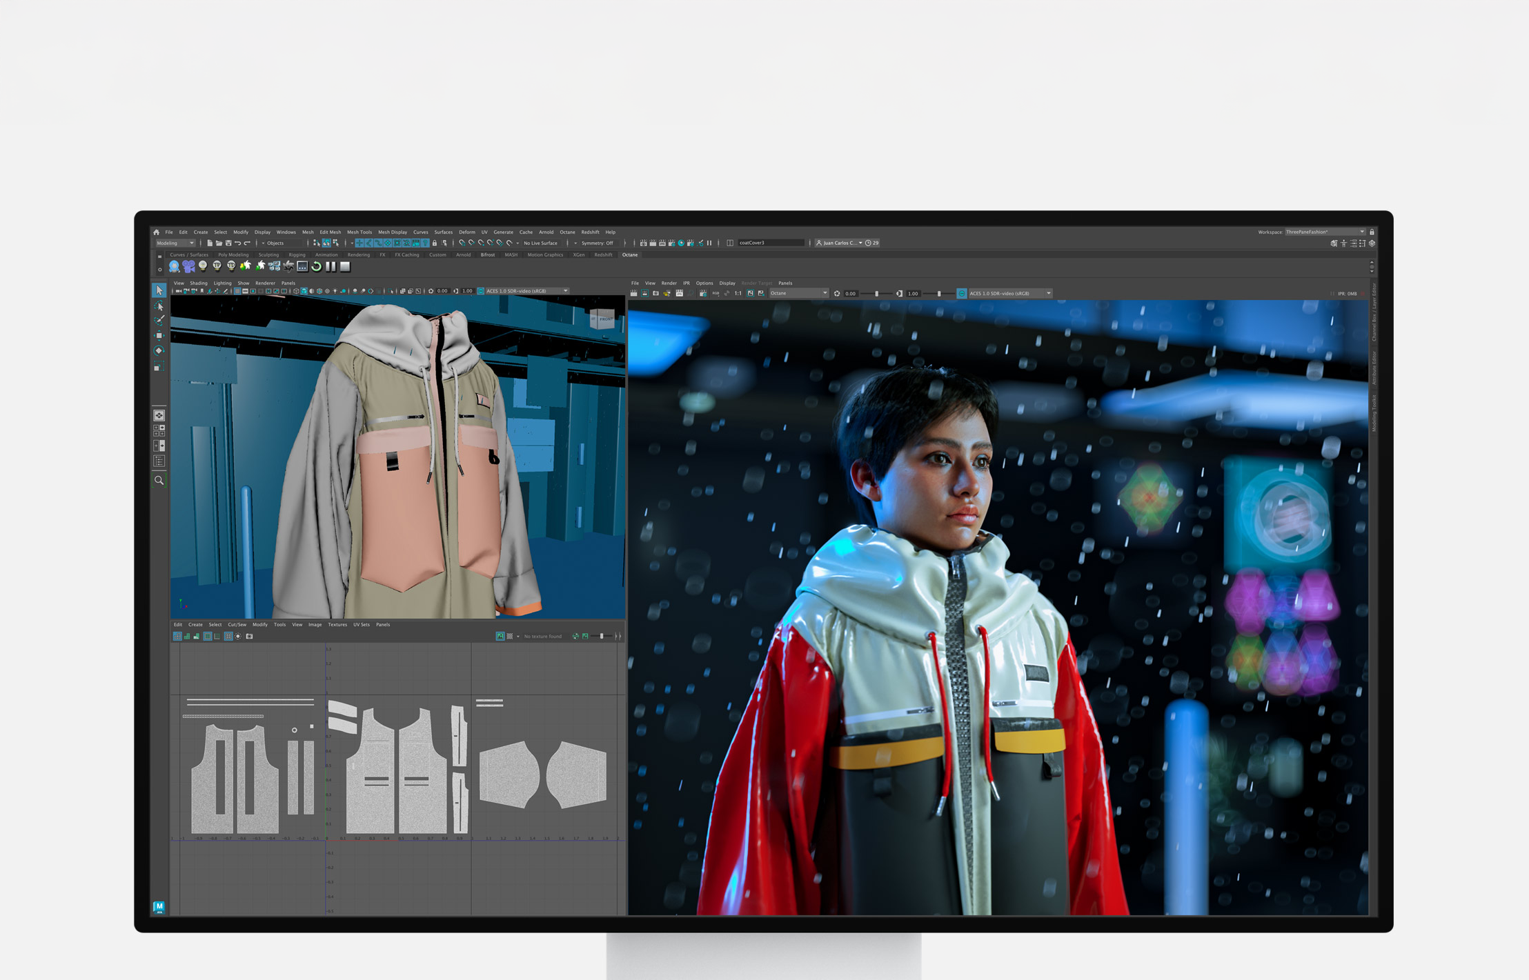The height and width of the screenshot is (980, 1529).
Task: Toggle the 1:1 real size button
Action: 738,294
